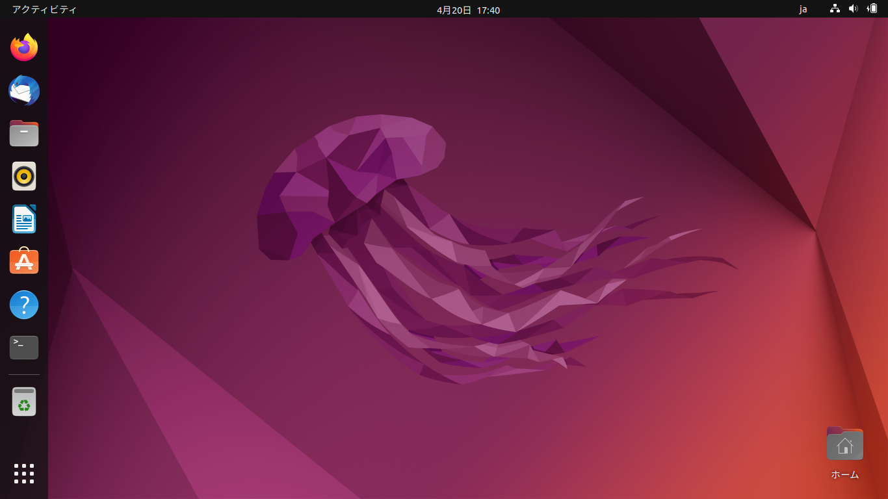Open Ubuntu Software store
The image size is (888, 499).
[24, 261]
